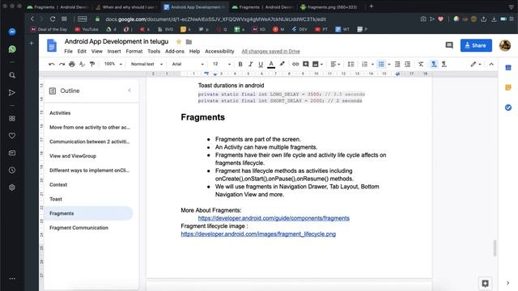Activate the paint format tool
Screen dimensions: 518x291
click(92, 64)
